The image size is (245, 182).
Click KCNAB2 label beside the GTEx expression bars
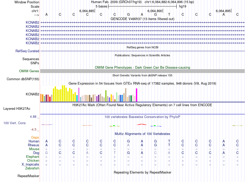[x=32, y=94]
